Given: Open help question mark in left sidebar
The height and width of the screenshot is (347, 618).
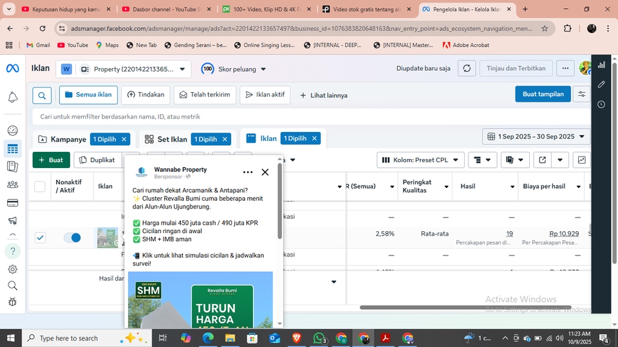Looking at the screenshot, I should 12,250.
